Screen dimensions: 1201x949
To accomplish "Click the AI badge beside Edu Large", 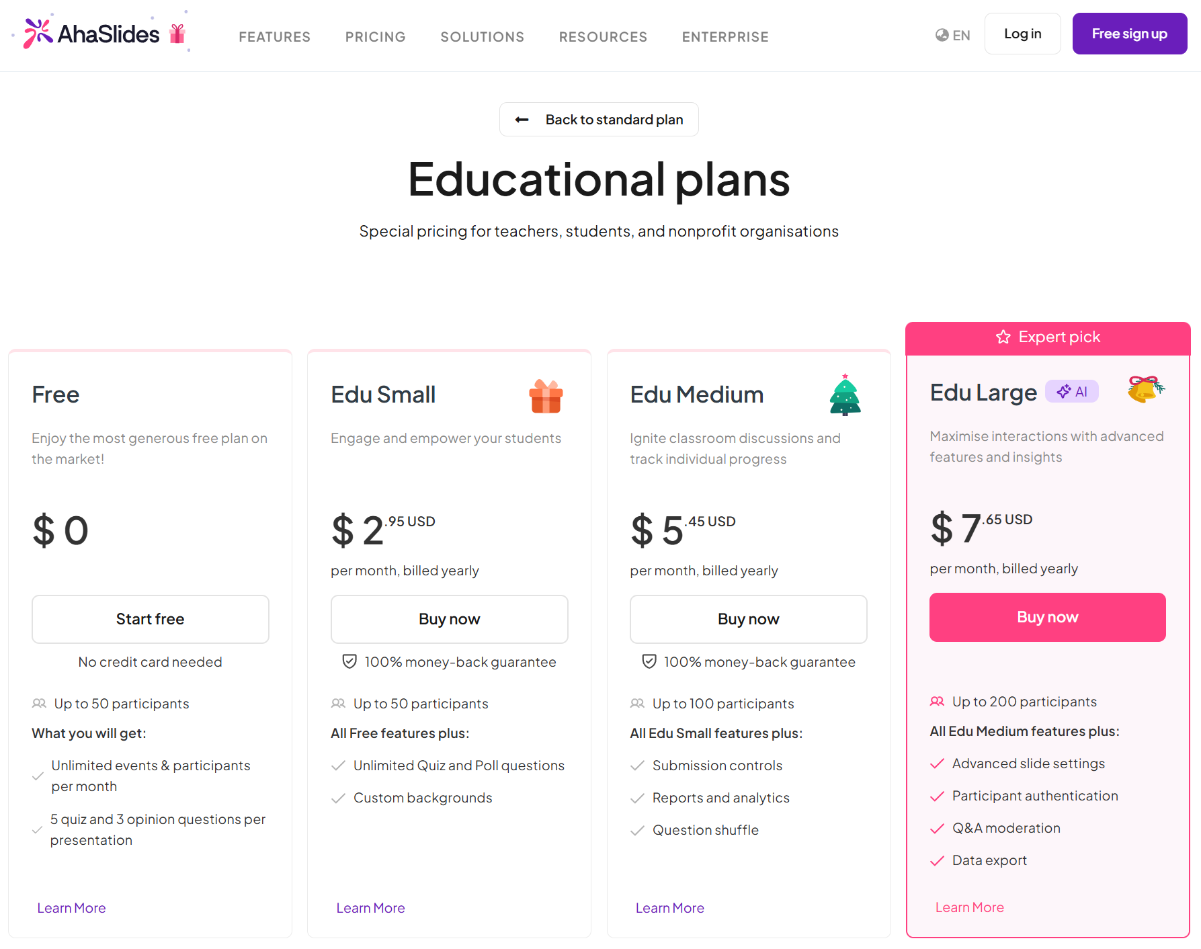I will coord(1072,391).
